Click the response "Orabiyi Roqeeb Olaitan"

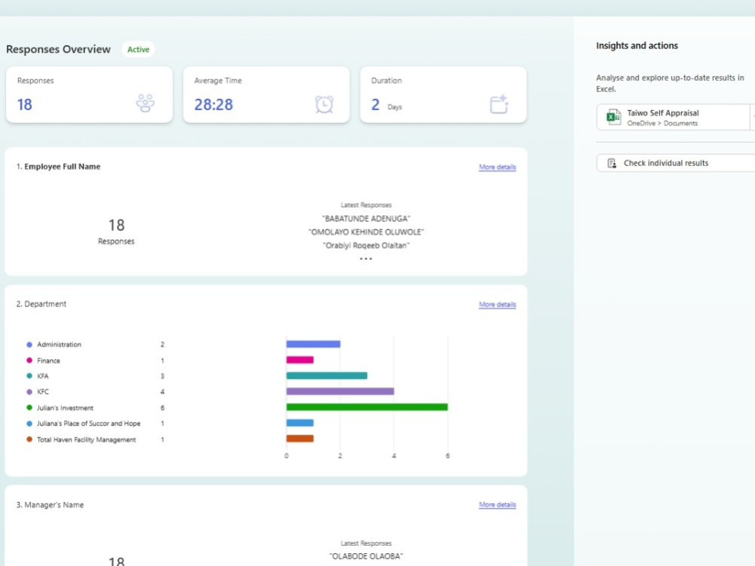[366, 245]
